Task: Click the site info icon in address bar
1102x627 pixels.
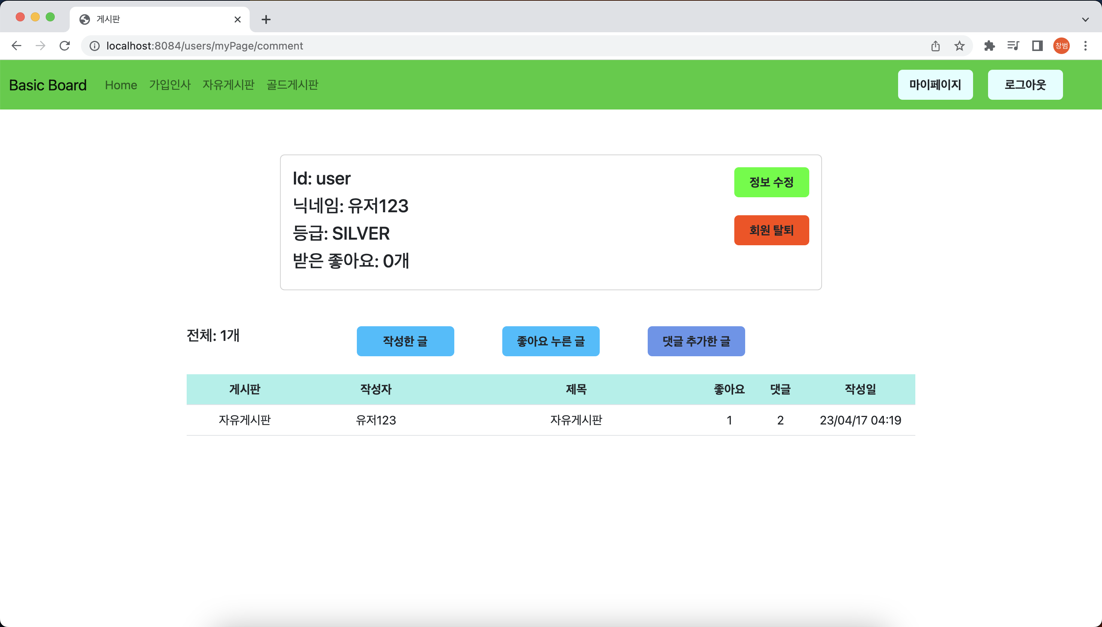Action: point(95,46)
